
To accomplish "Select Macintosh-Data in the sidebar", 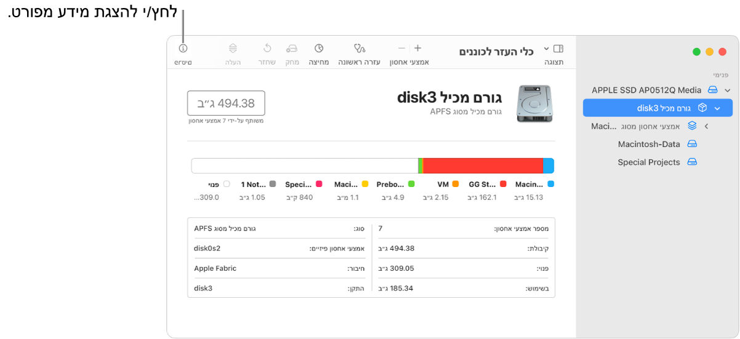I will coord(649,144).
